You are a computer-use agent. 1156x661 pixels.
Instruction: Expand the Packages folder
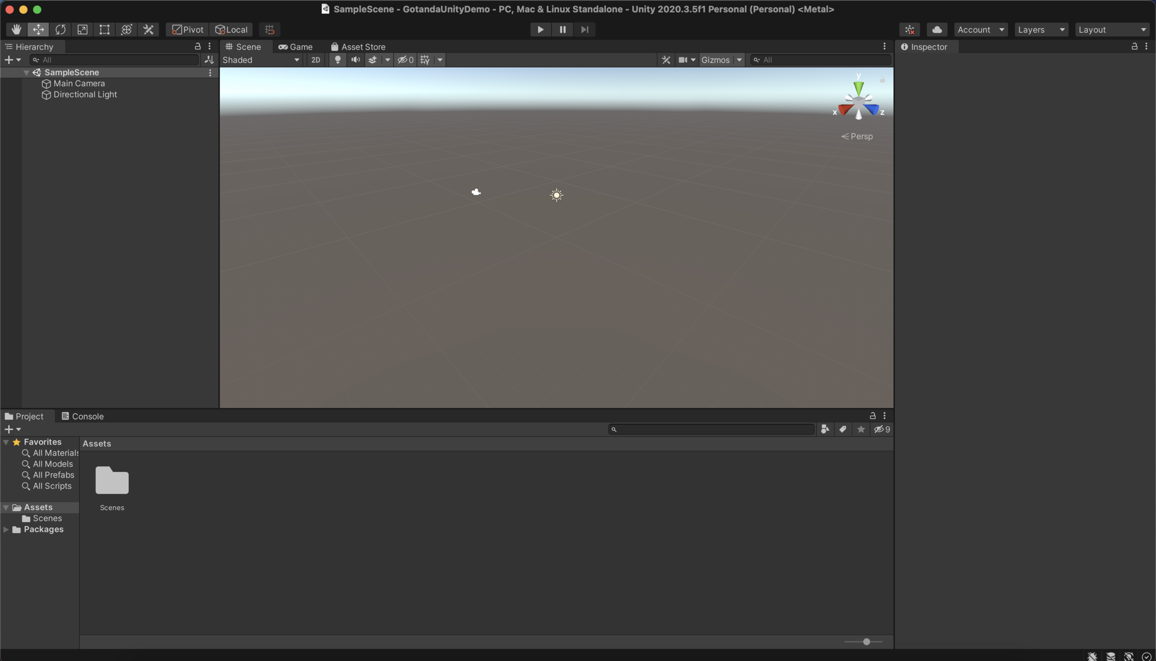click(6, 529)
